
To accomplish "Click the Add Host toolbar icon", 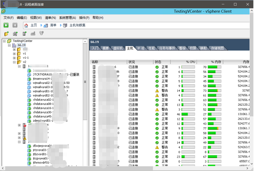I will point(24,33).
